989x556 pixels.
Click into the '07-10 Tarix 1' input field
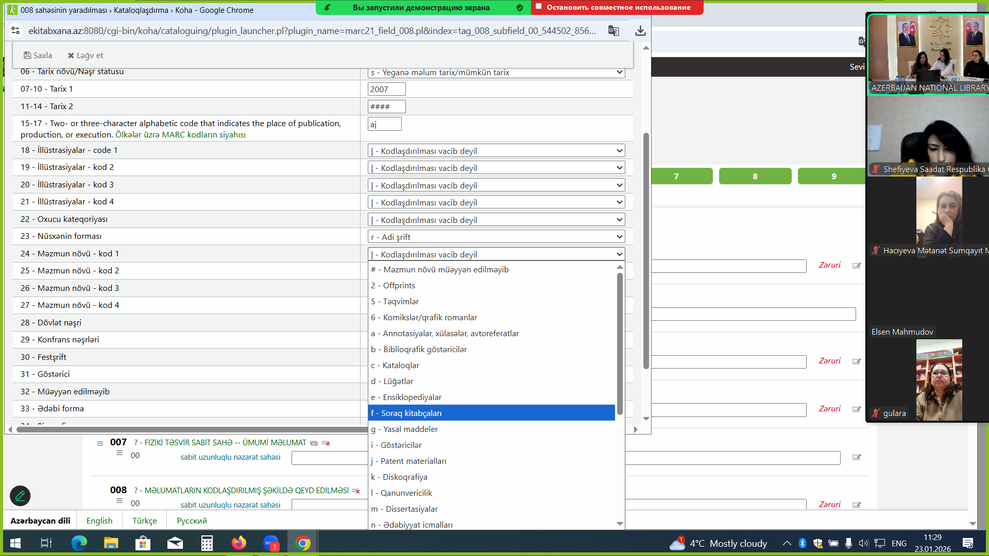[386, 90]
